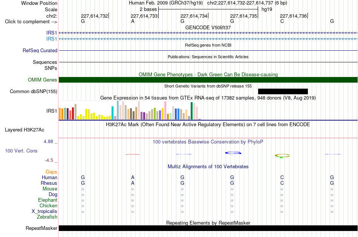Viewport: 358px width, 237px height.
Task: Click the OMIM Gene Phenotypes track title
Action: pos(208,74)
